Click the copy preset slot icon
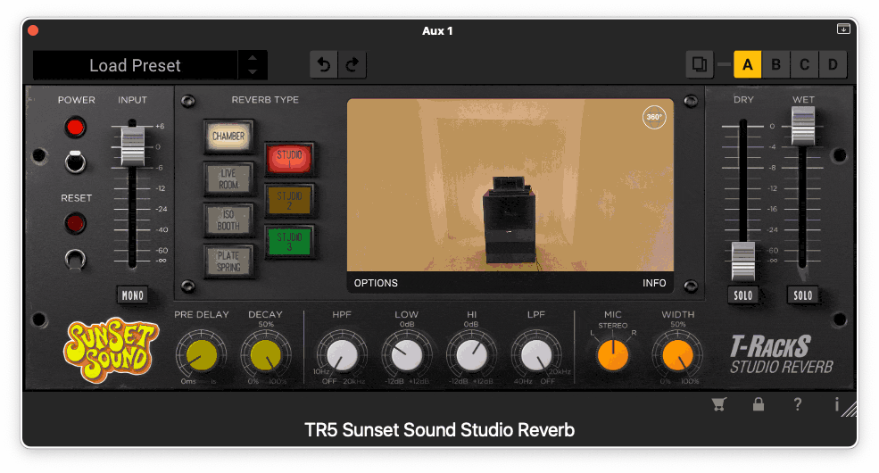 point(700,64)
